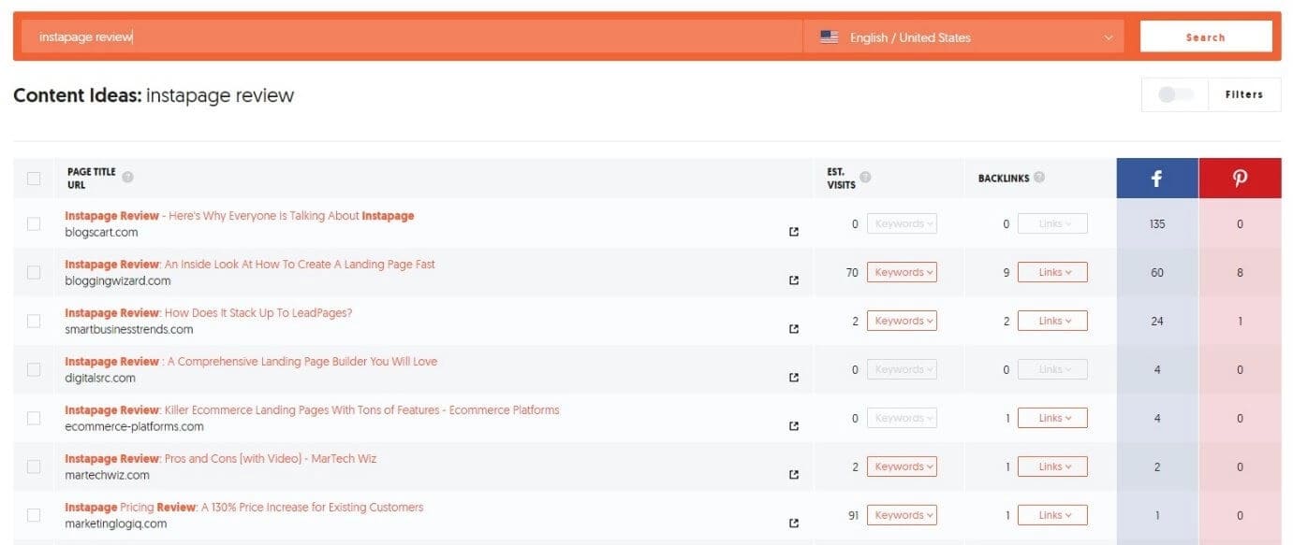
Task: Check the bloggingwizard.com row checkbox
Action: 34,272
